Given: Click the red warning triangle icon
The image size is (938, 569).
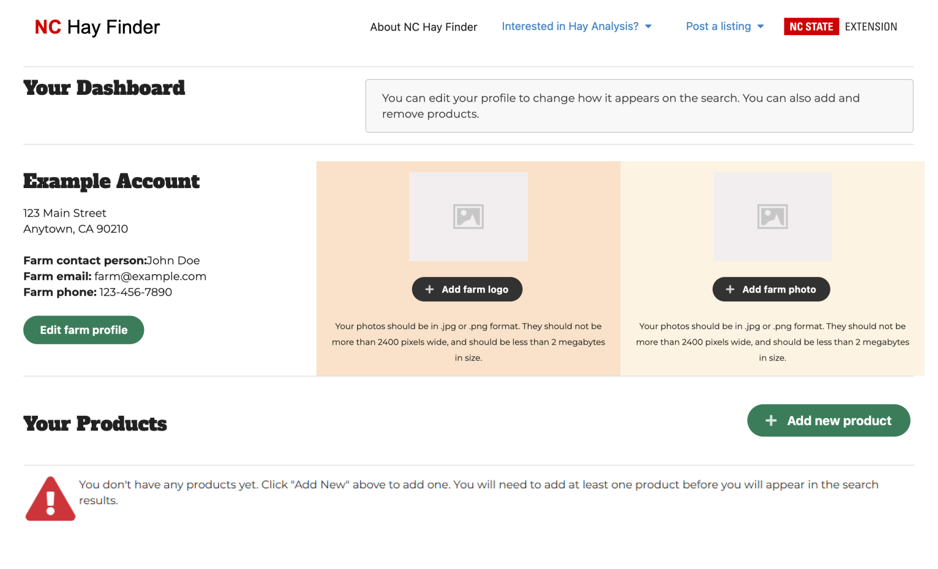Looking at the screenshot, I should pyautogui.click(x=51, y=499).
